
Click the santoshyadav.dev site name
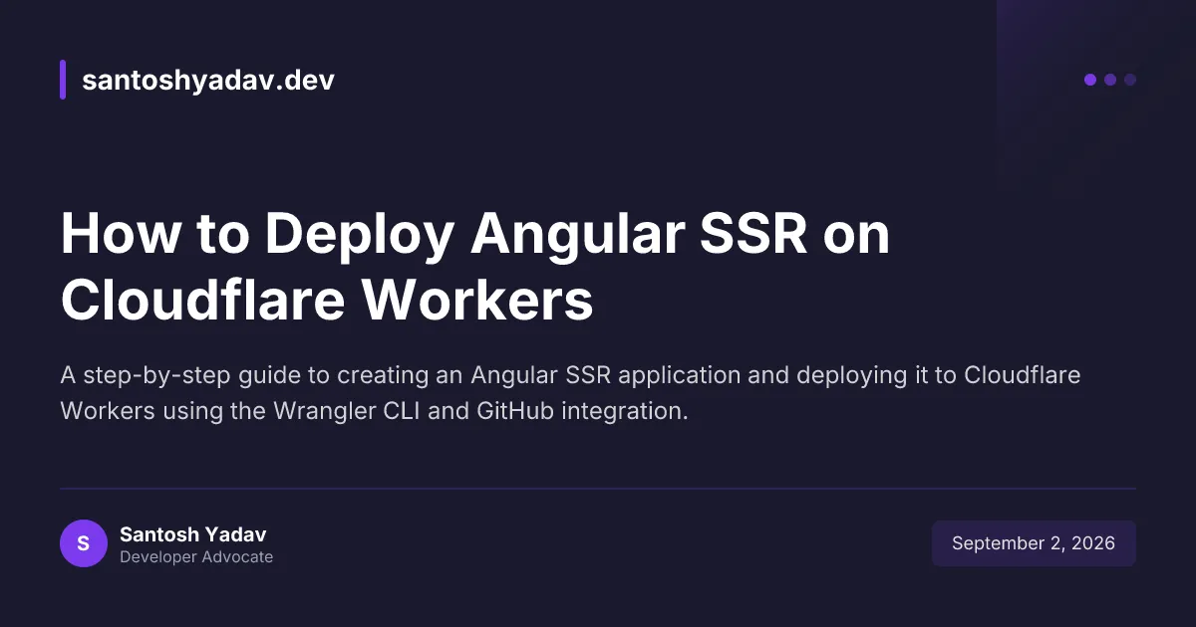(207, 81)
